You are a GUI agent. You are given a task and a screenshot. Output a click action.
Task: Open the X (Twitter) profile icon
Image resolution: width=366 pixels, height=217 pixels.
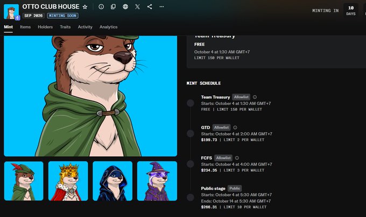137,7
